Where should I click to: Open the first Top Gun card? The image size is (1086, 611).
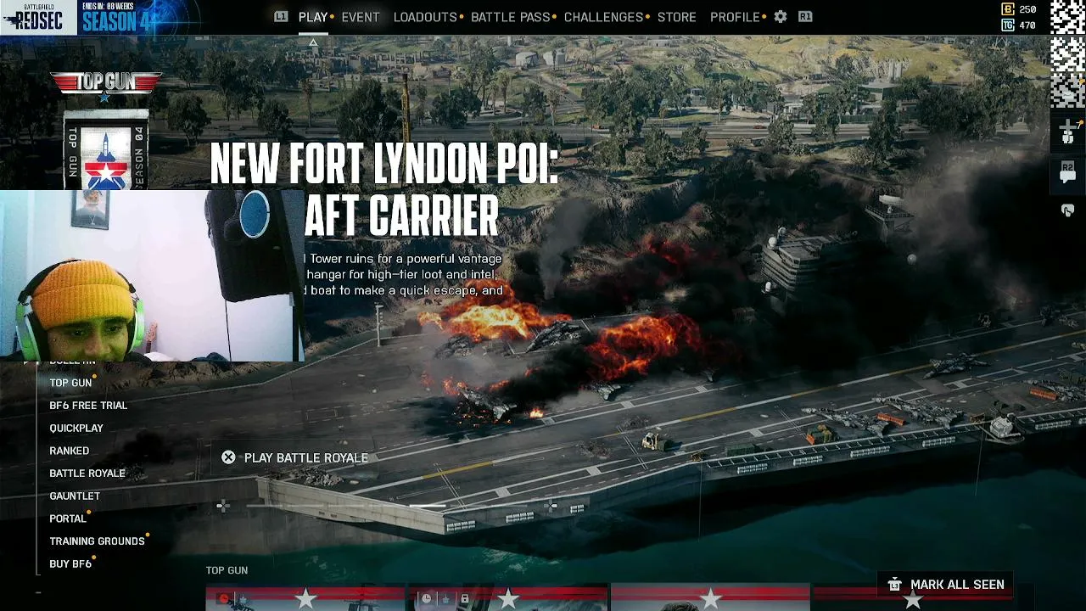click(305, 597)
